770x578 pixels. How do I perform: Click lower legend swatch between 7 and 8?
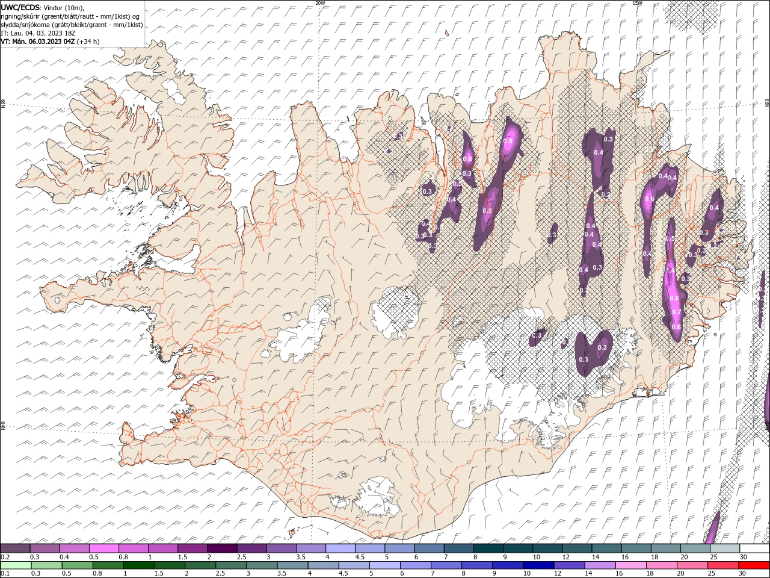tap(446, 565)
